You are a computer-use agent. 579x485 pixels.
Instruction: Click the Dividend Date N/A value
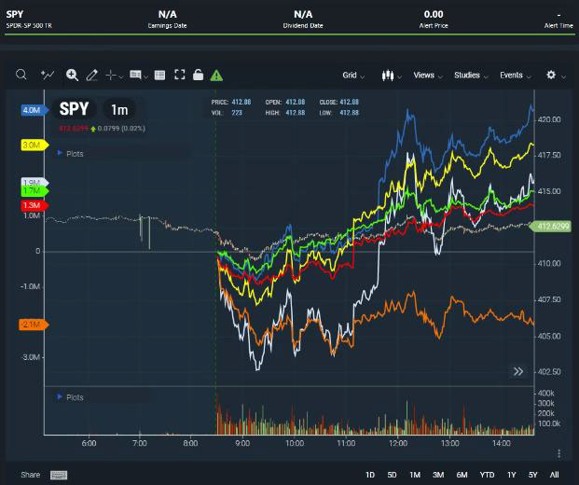pos(303,14)
